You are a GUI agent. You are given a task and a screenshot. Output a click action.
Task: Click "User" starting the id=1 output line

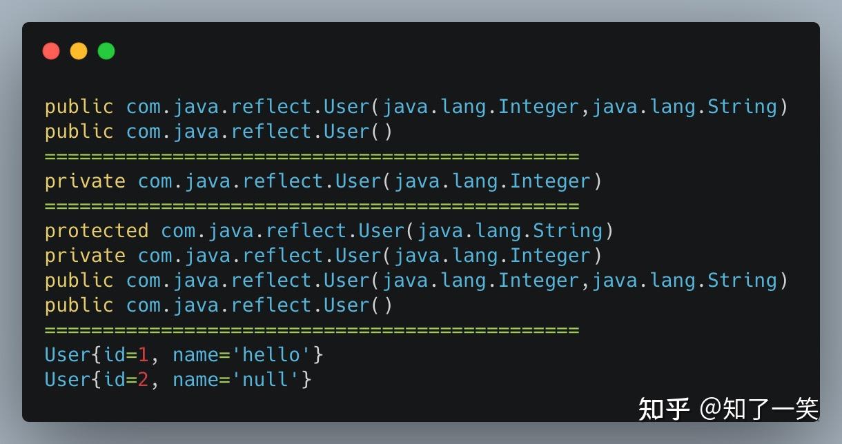[68, 354]
